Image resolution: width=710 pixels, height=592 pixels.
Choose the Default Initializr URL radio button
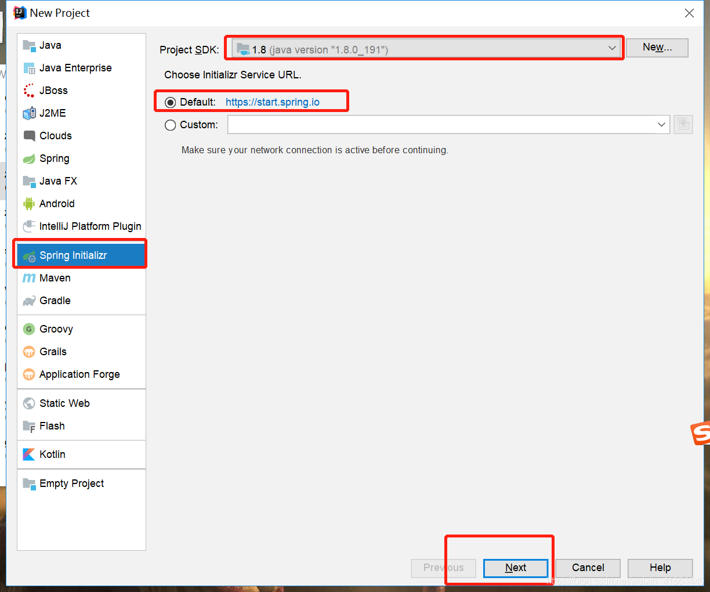(171, 102)
